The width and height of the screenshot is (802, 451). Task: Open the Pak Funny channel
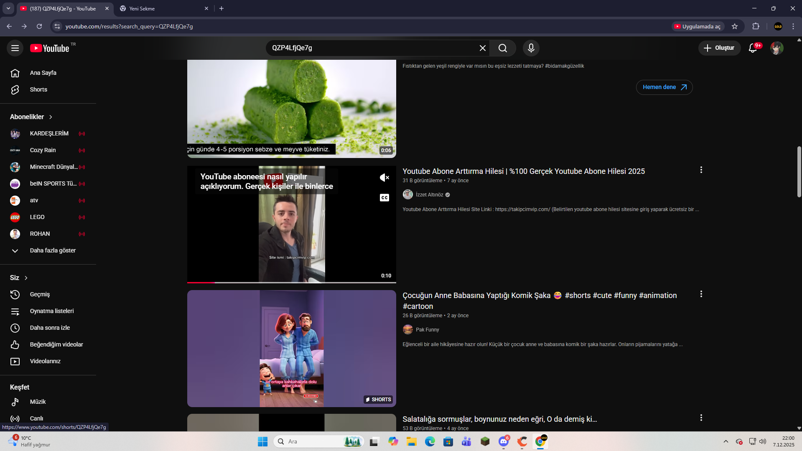point(427,330)
